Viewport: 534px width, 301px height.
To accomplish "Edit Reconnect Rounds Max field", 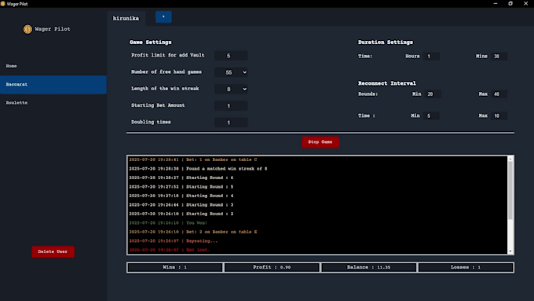I will pos(499,94).
